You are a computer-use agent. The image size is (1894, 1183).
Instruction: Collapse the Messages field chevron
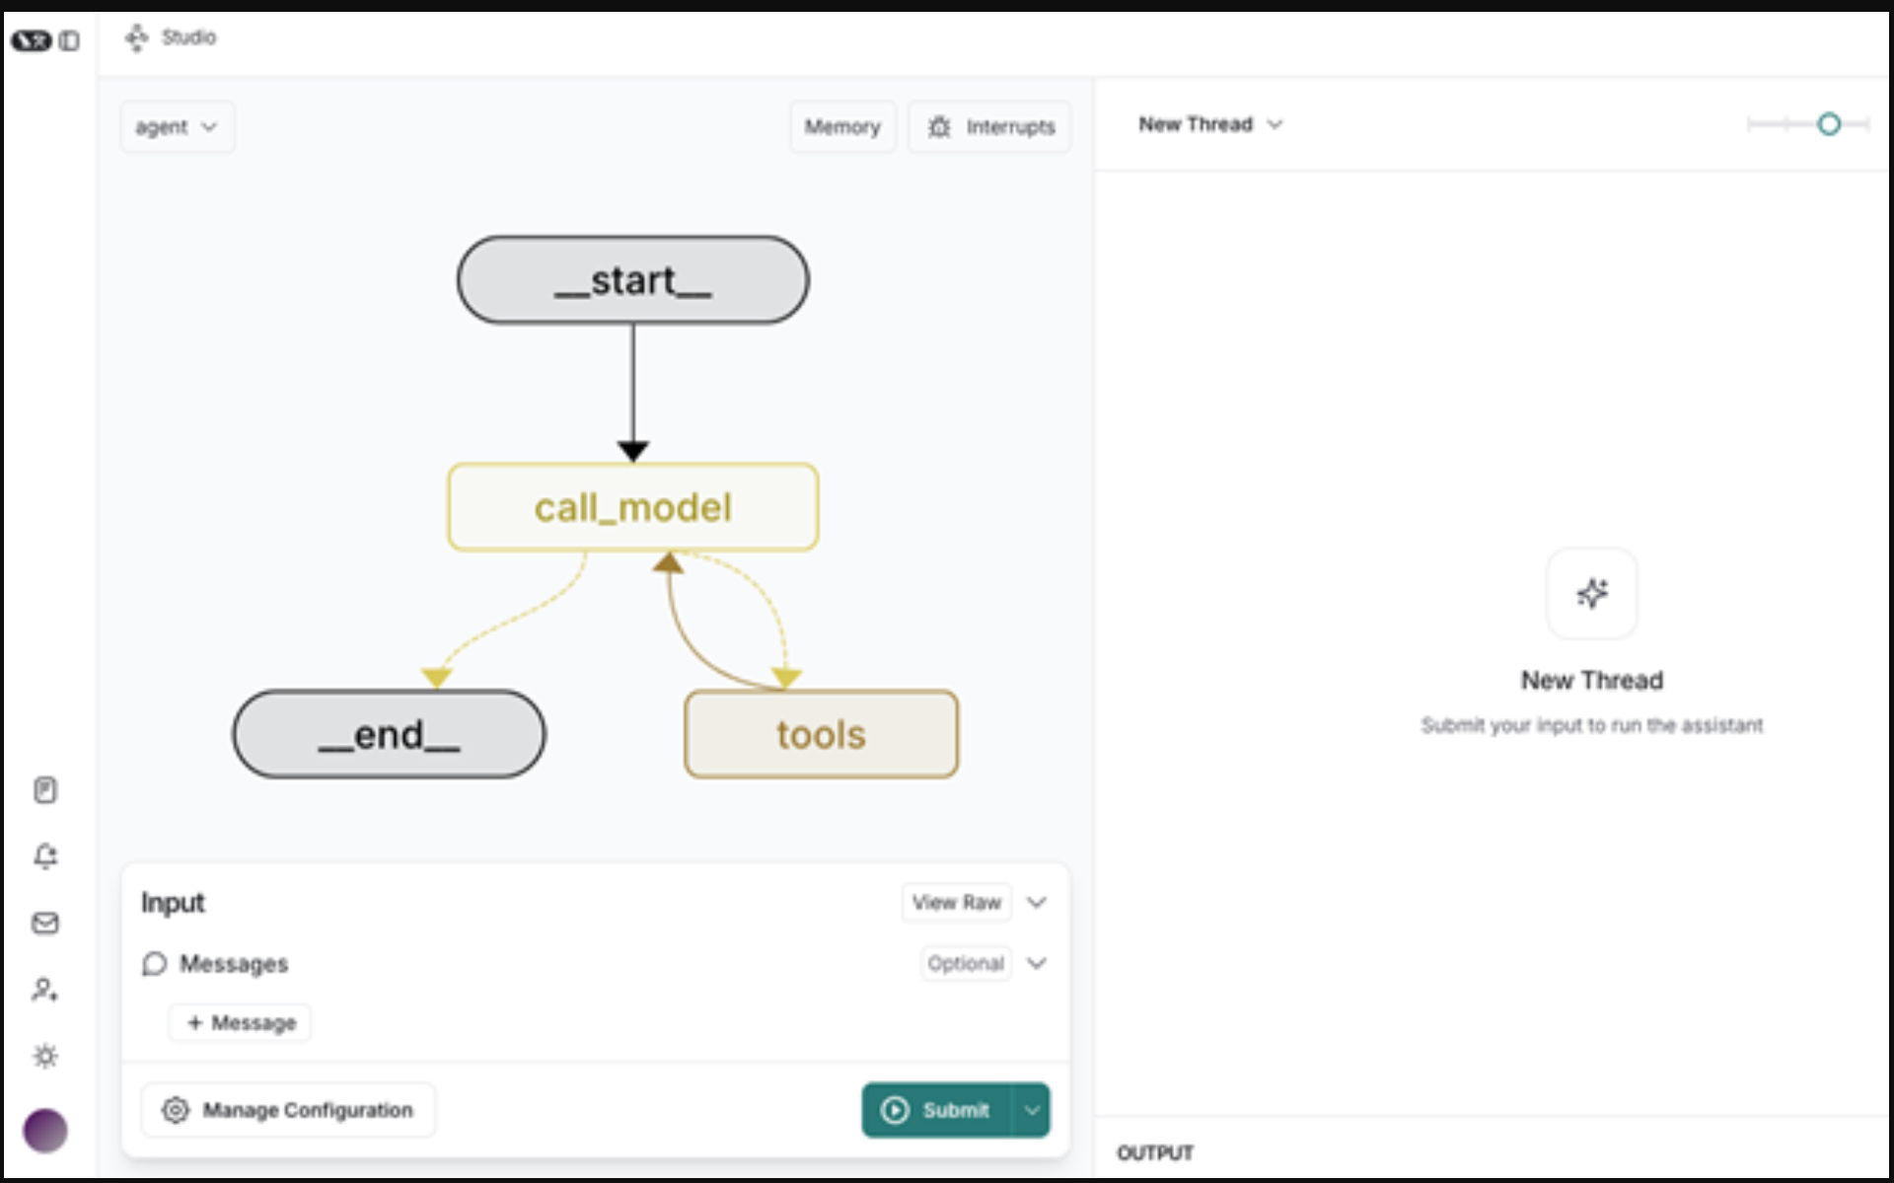point(1037,963)
